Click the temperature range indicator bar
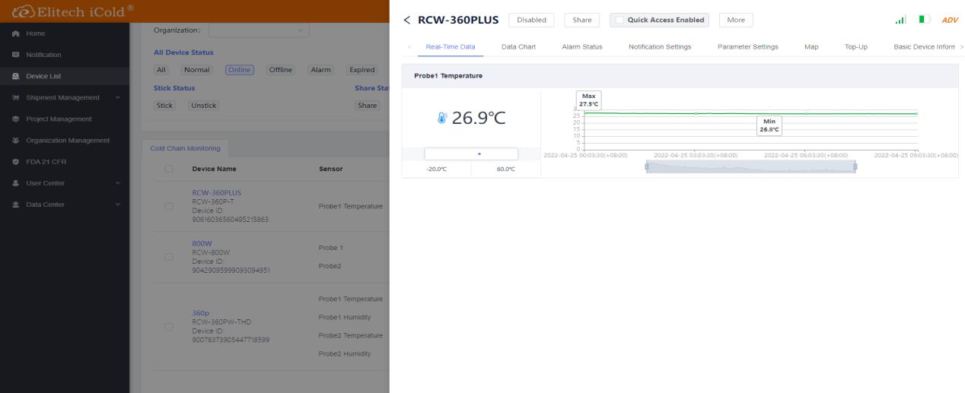 tap(471, 154)
